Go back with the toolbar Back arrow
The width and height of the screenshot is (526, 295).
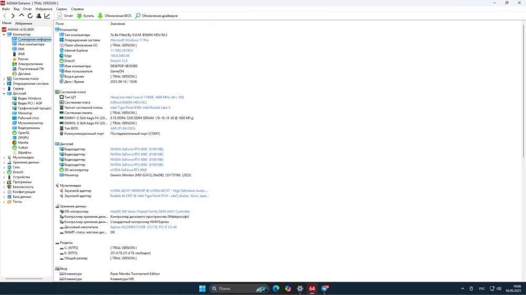click(x=5, y=16)
